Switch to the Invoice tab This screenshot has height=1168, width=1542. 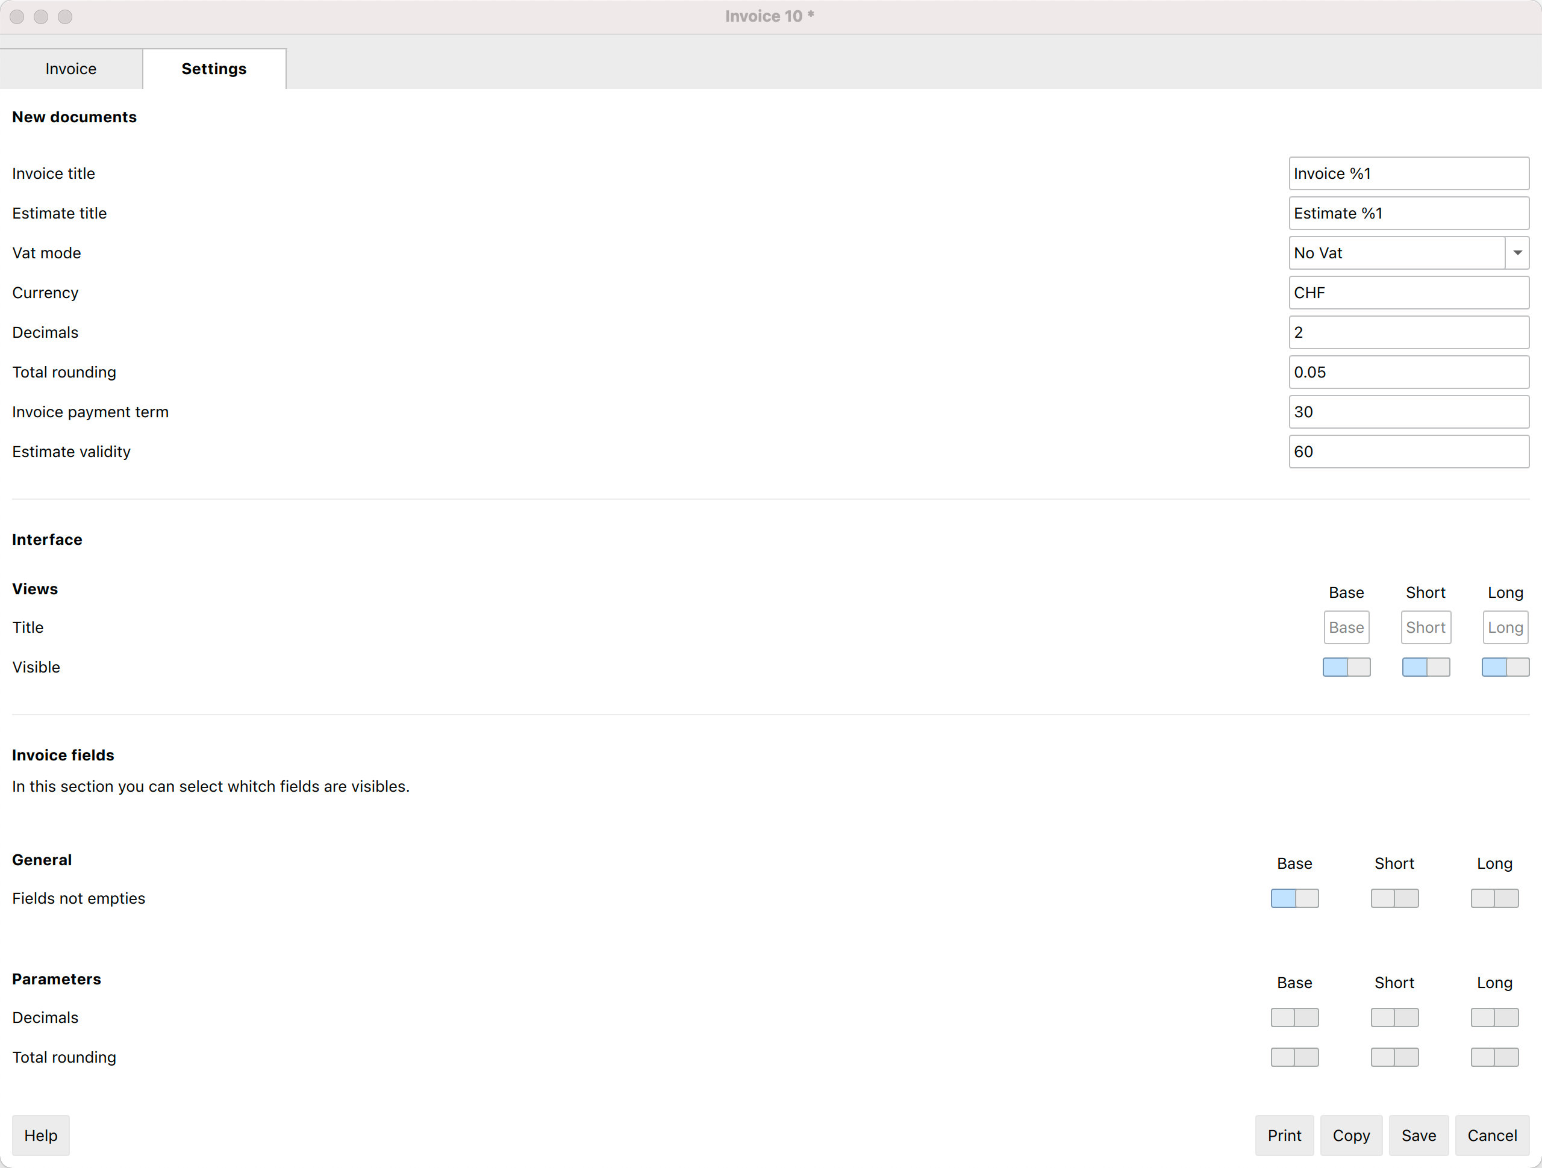pos(70,68)
